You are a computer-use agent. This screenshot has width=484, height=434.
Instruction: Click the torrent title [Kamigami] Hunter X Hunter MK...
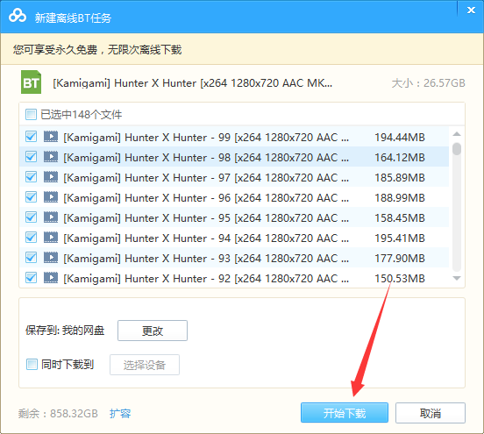click(x=193, y=82)
